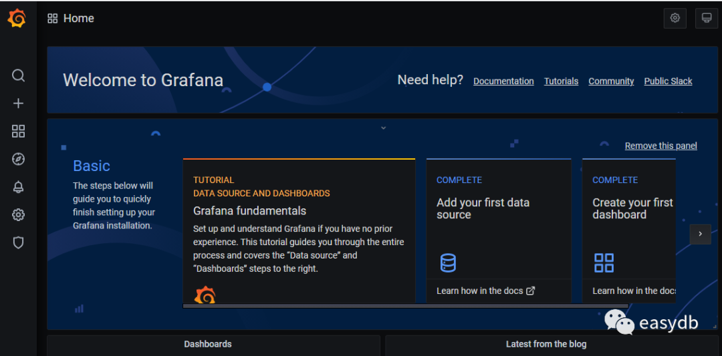Click Remove this panel

click(x=660, y=146)
